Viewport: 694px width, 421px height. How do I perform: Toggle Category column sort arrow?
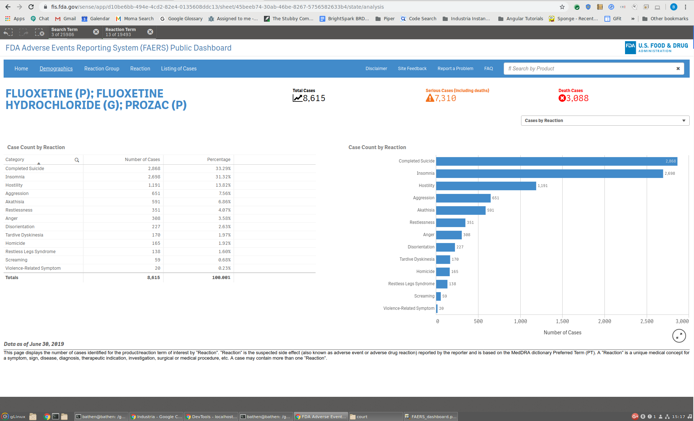(39, 163)
